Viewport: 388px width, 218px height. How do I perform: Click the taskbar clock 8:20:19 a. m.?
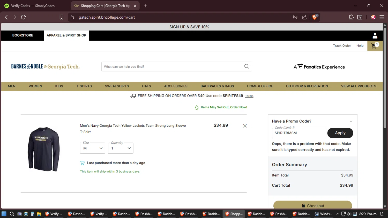point(368,214)
